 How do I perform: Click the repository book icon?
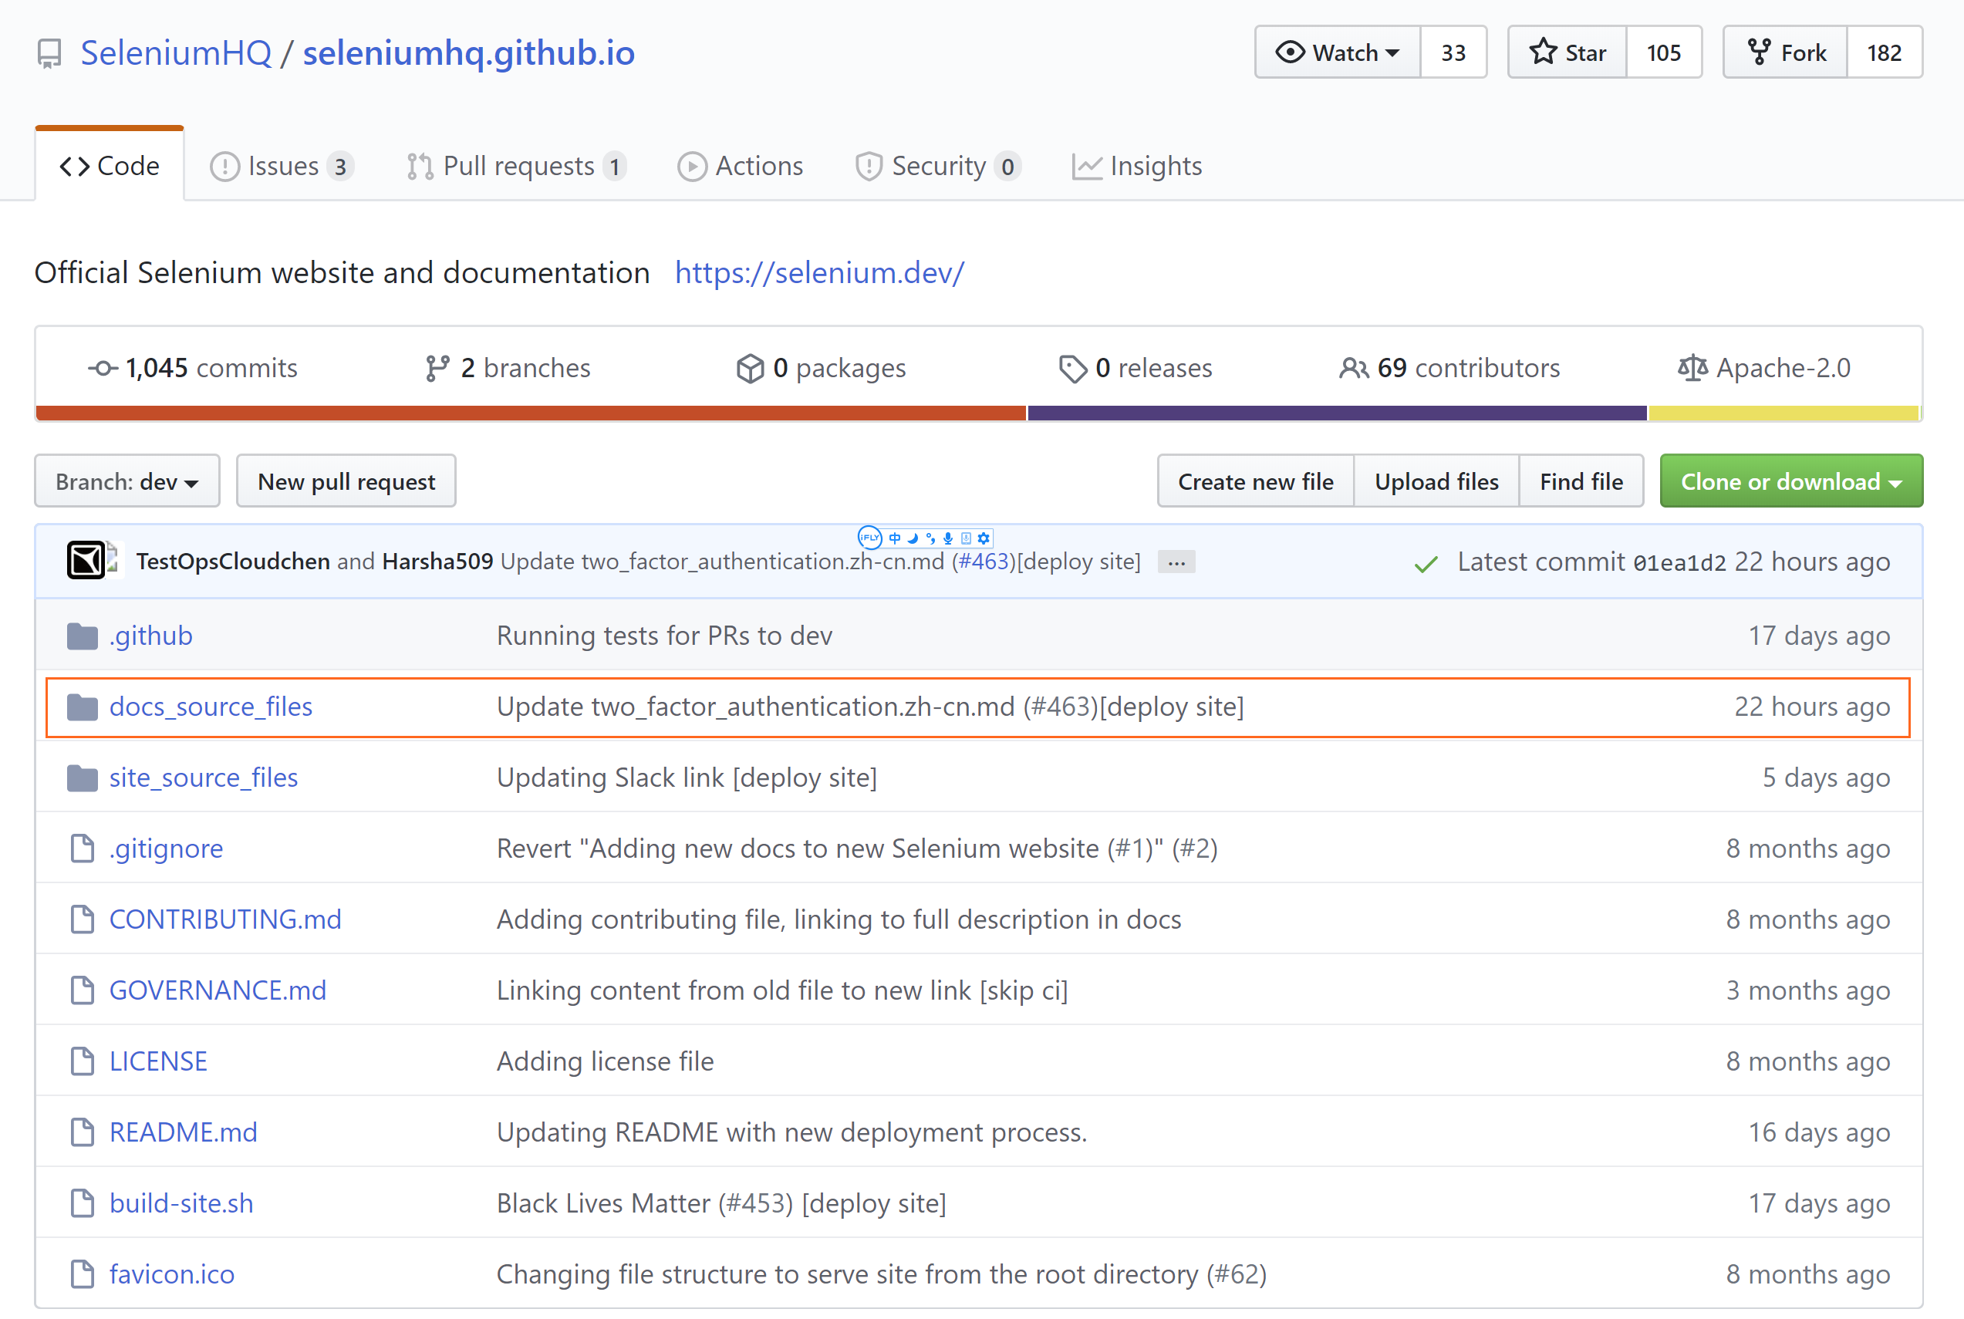[x=49, y=54]
